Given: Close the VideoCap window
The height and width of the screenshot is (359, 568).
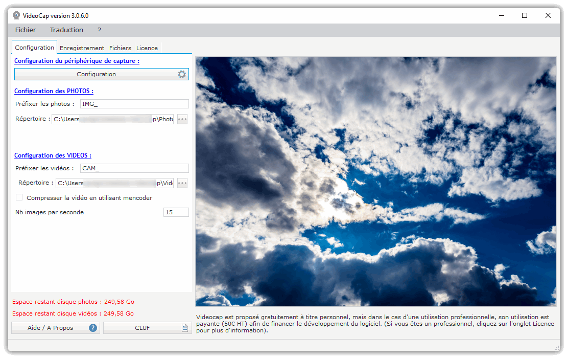Looking at the screenshot, I should tap(548, 15).
